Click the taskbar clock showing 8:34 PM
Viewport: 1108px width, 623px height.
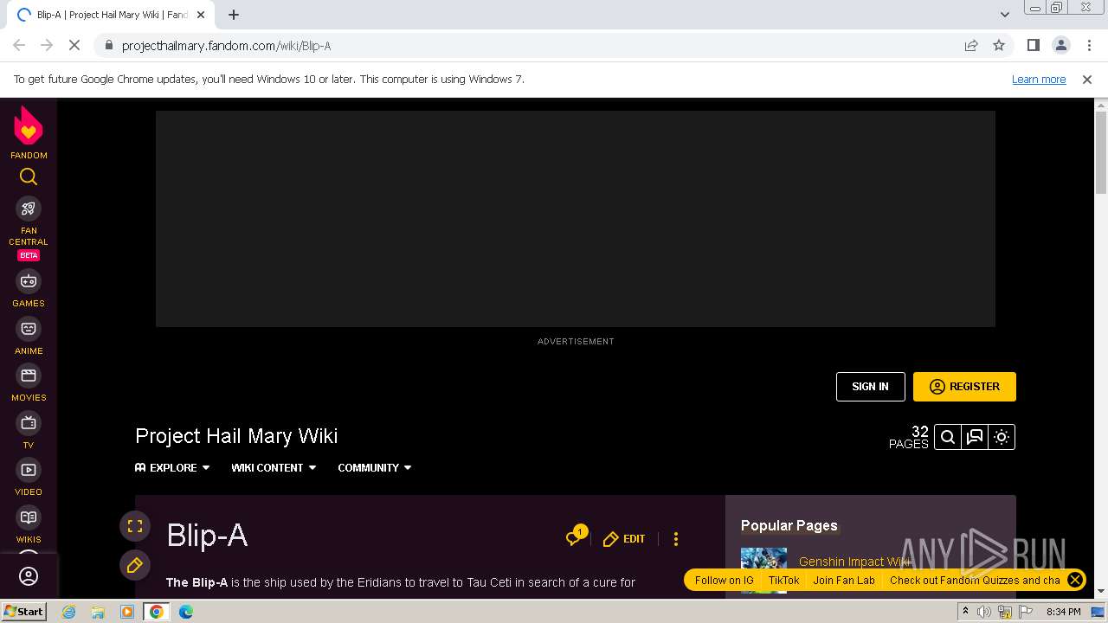tap(1063, 612)
